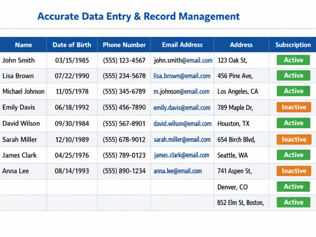Viewport: 316px width, 237px height.
Task: Toggle Sarah Miller's Inactive subscription badge
Action: pos(294,139)
